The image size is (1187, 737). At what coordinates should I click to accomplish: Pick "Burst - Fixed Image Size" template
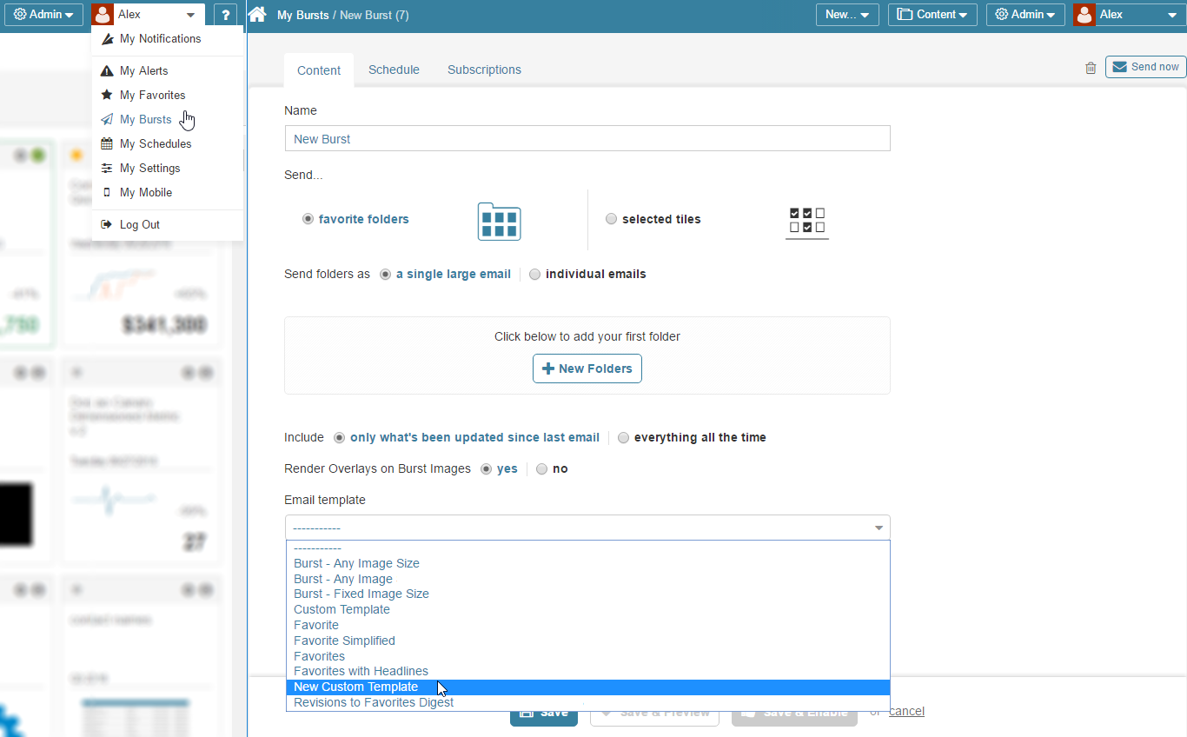pyautogui.click(x=587, y=594)
